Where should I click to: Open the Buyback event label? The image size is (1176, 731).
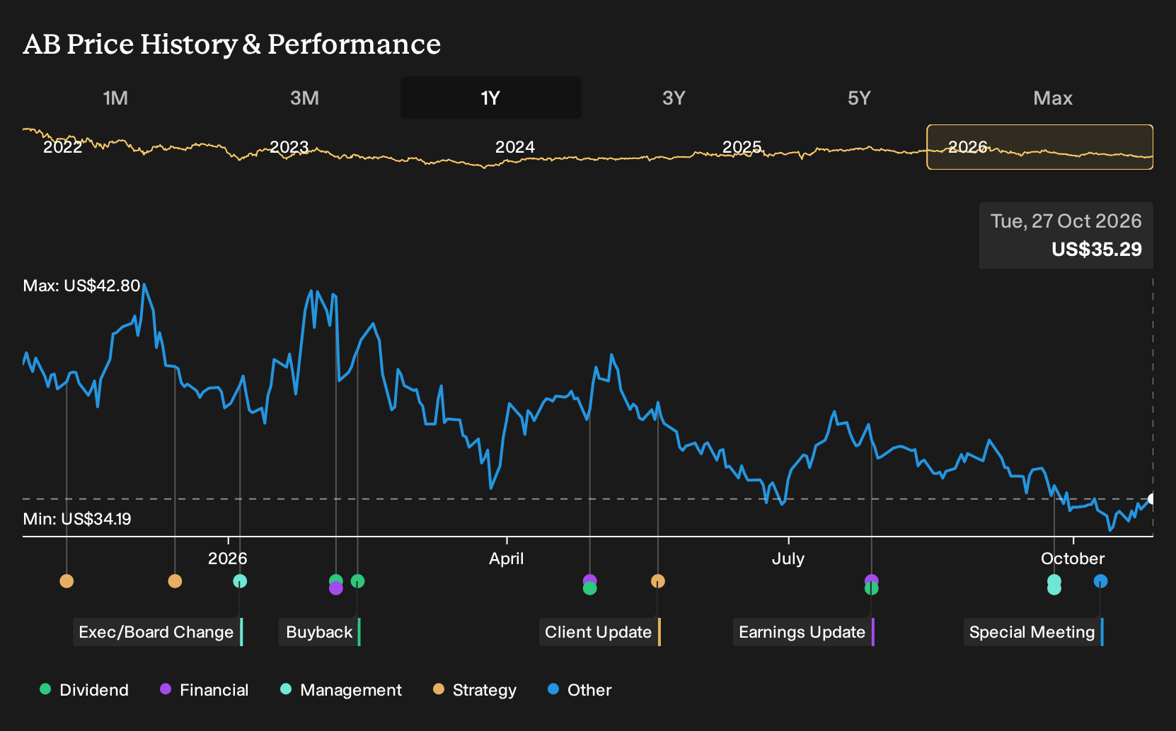[x=320, y=632]
